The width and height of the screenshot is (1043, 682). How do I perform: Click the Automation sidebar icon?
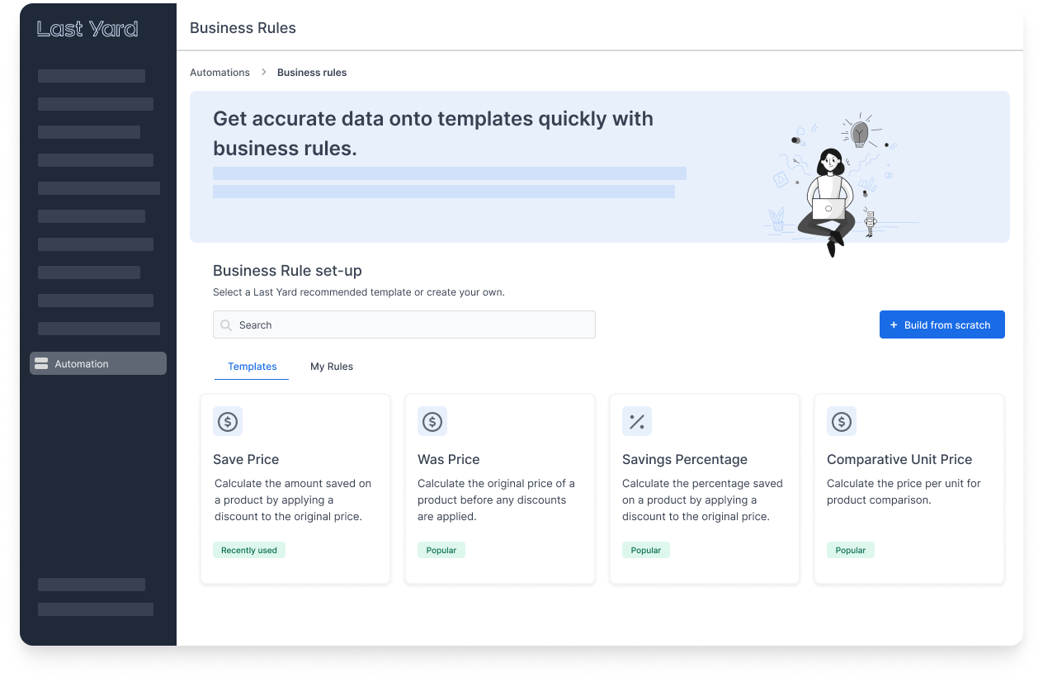[41, 364]
